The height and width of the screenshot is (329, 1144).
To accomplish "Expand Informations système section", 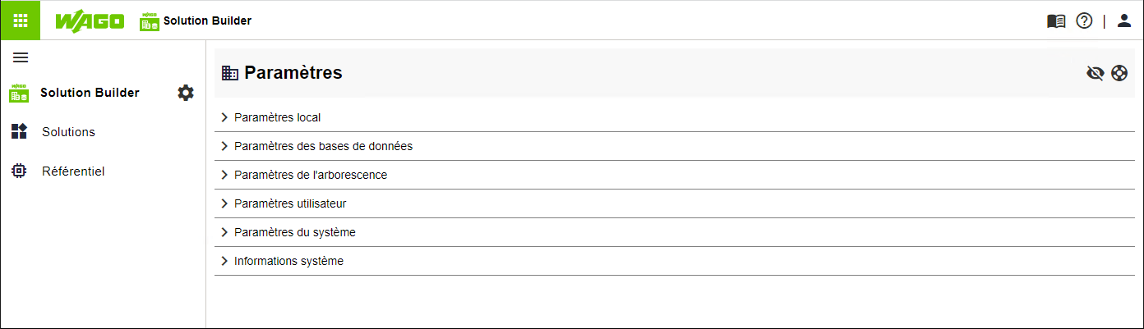I will (x=674, y=261).
